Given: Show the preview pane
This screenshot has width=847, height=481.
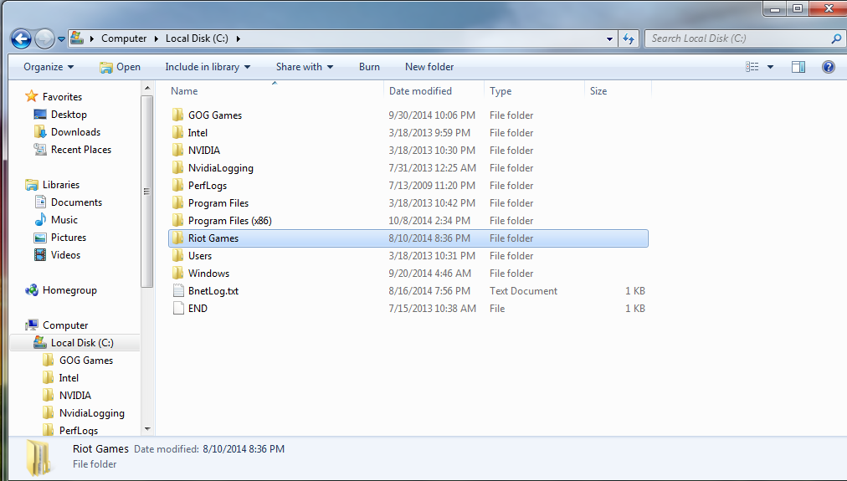Looking at the screenshot, I should 798,67.
